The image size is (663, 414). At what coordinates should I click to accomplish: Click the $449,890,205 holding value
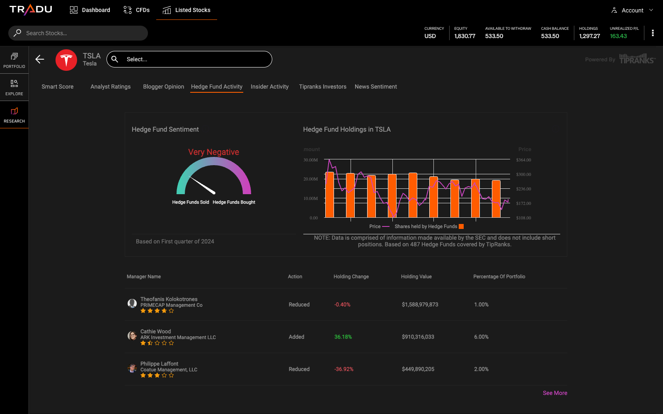[418, 369]
